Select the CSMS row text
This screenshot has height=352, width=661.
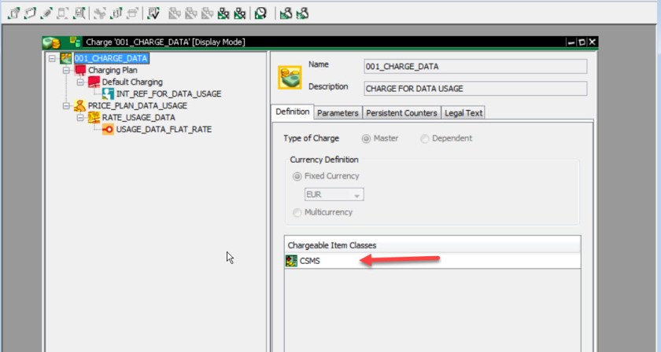310,261
